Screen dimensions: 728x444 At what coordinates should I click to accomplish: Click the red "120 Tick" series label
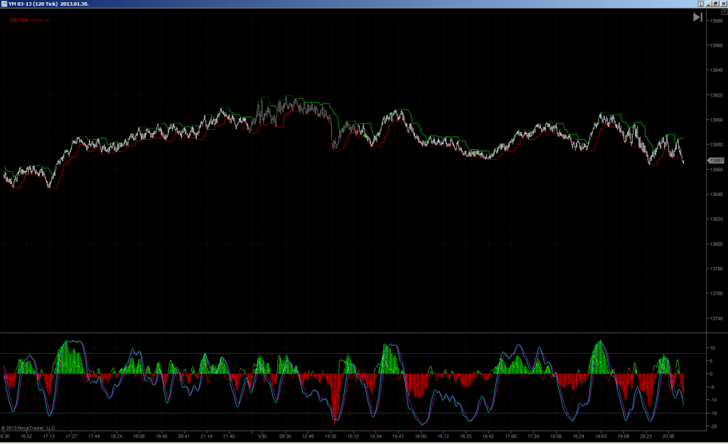point(19,20)
